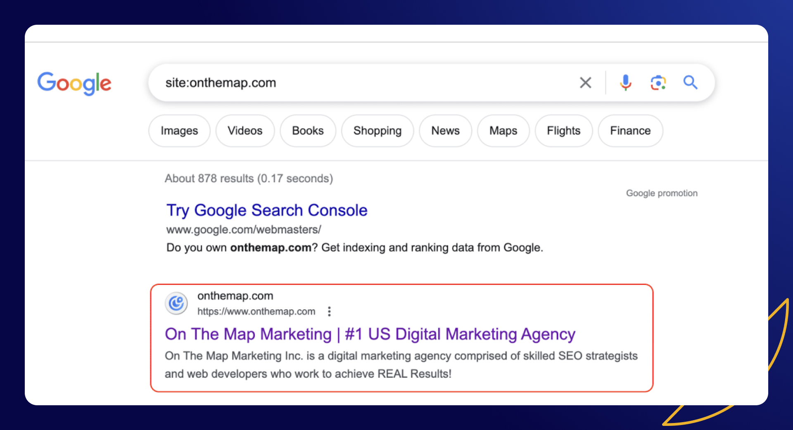Switch to the Flights filter
The width and height of the screenshot is (793, 430).
563,131
